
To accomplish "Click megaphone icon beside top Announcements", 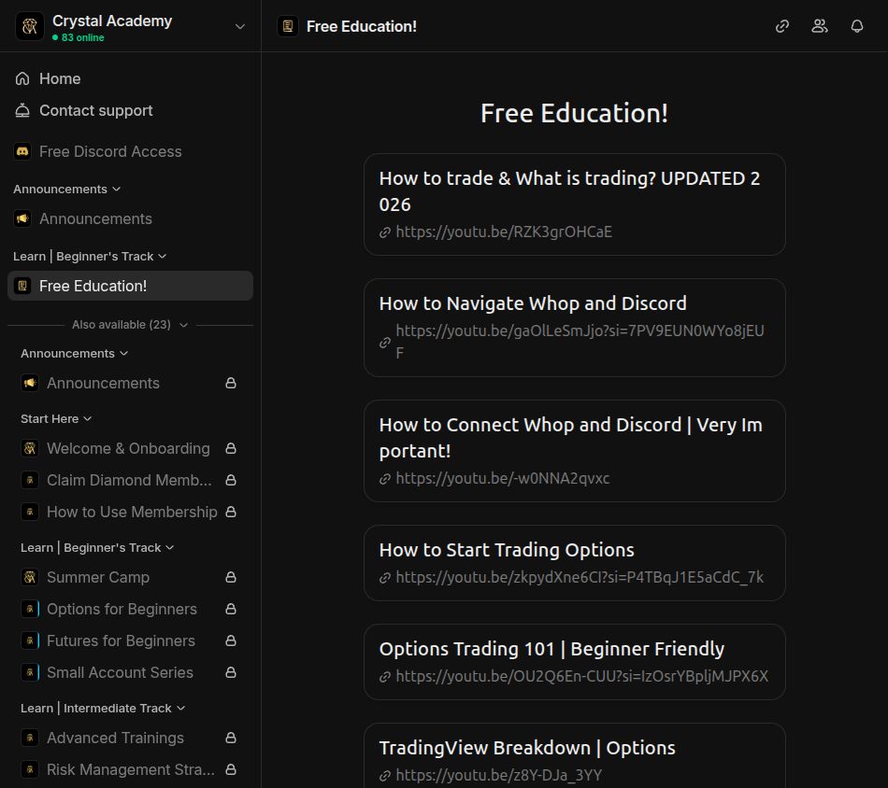I will (x=22, y=218).
